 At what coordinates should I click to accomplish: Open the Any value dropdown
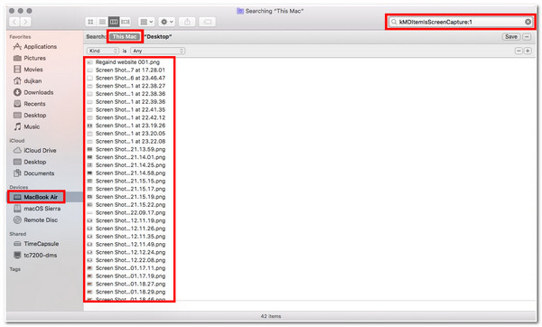pyautogui.click(x=157, y=51)
